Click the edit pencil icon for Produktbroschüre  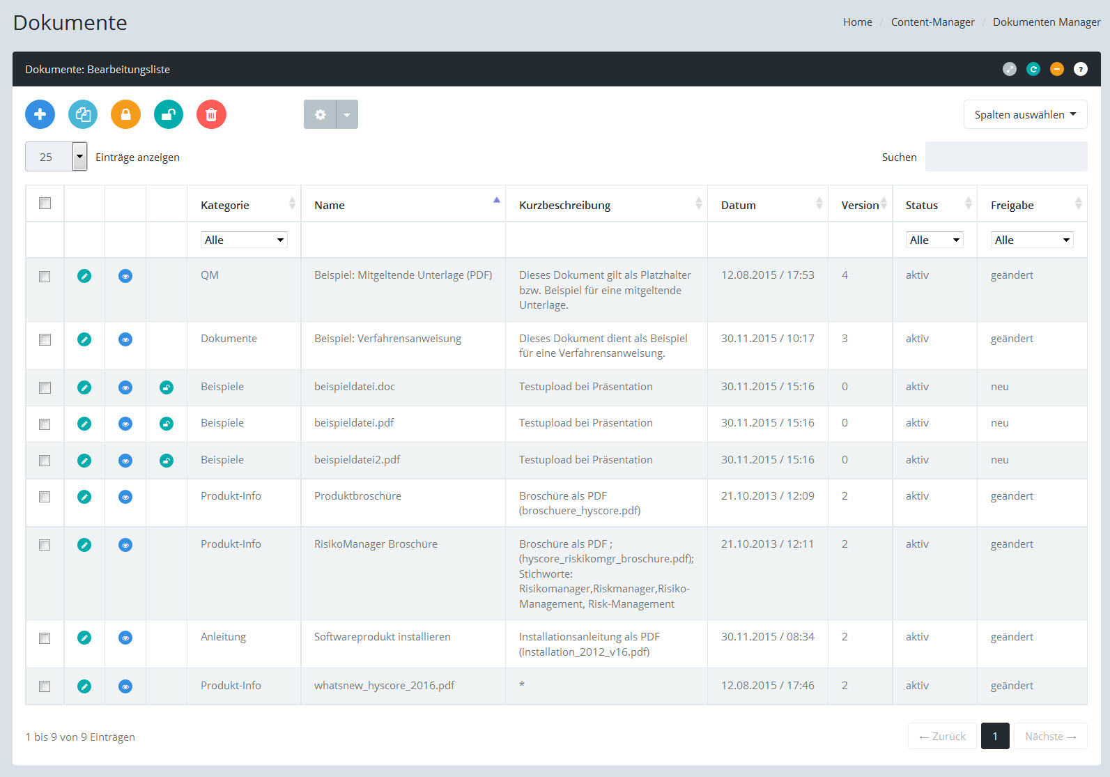(84, 497)
